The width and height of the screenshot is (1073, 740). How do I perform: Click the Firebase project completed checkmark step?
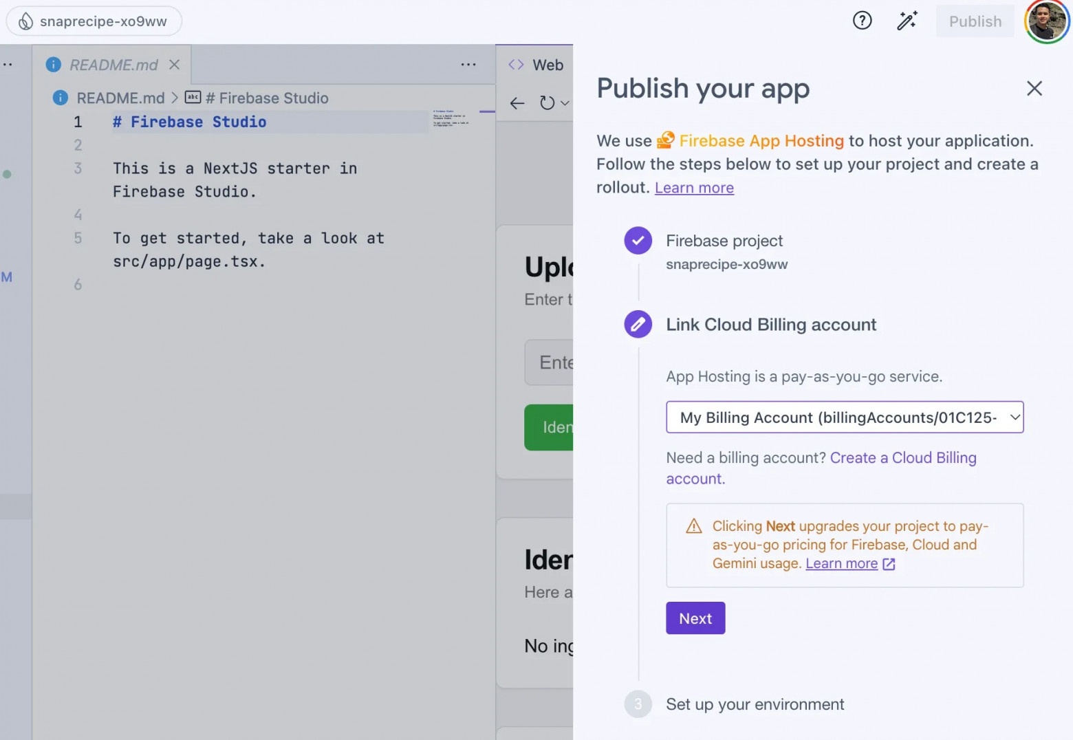coord(638,241)
